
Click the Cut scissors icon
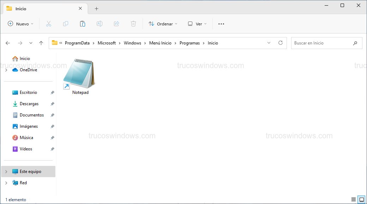tap(49, 24)
